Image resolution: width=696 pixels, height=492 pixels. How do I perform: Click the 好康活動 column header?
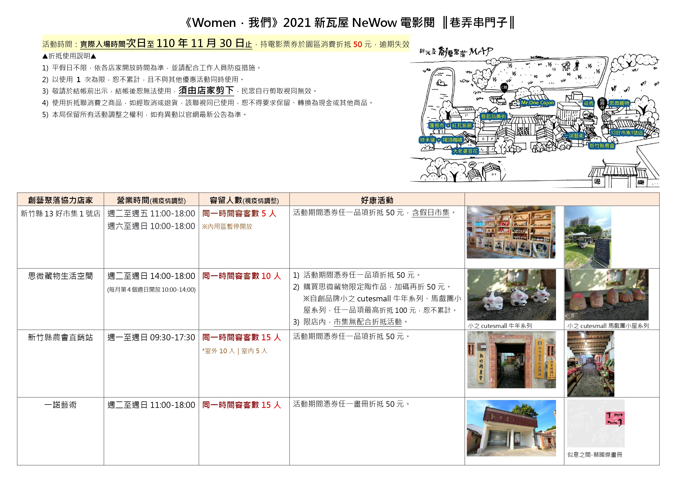click(x=377, y=200)
